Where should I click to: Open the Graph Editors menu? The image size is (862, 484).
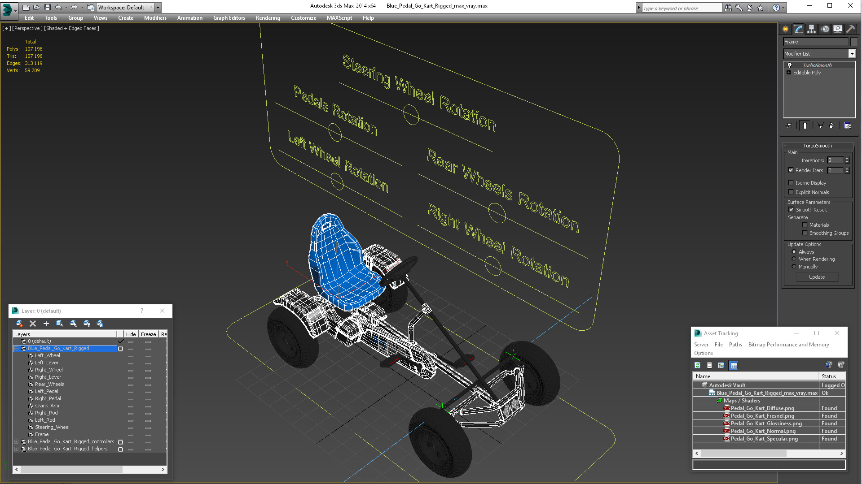[229, 18]
